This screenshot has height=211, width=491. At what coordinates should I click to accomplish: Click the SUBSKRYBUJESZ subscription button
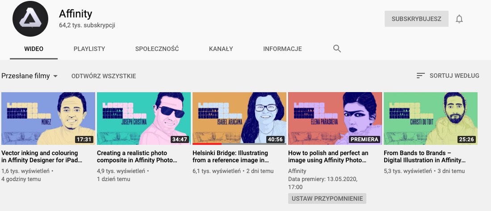[416, 19]
